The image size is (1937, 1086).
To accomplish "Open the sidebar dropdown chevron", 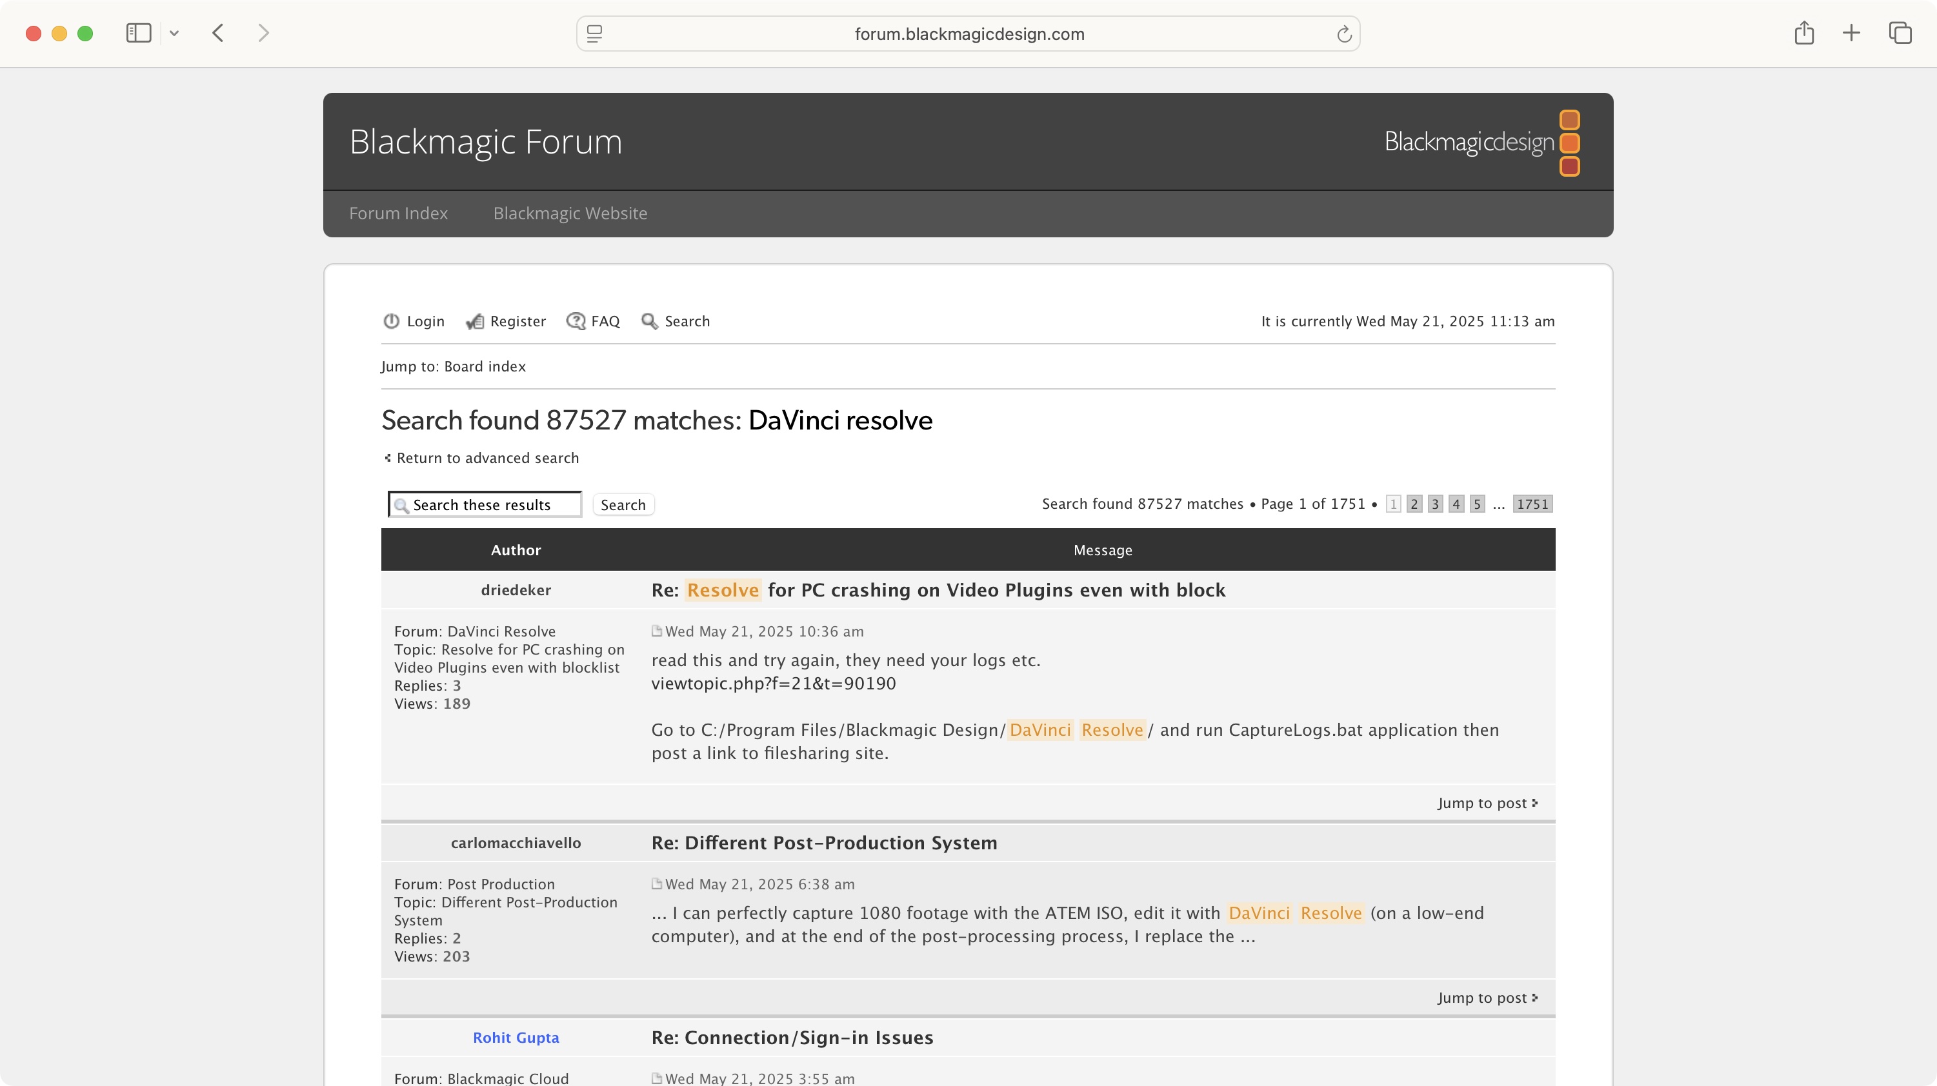I will pos(174,33).
